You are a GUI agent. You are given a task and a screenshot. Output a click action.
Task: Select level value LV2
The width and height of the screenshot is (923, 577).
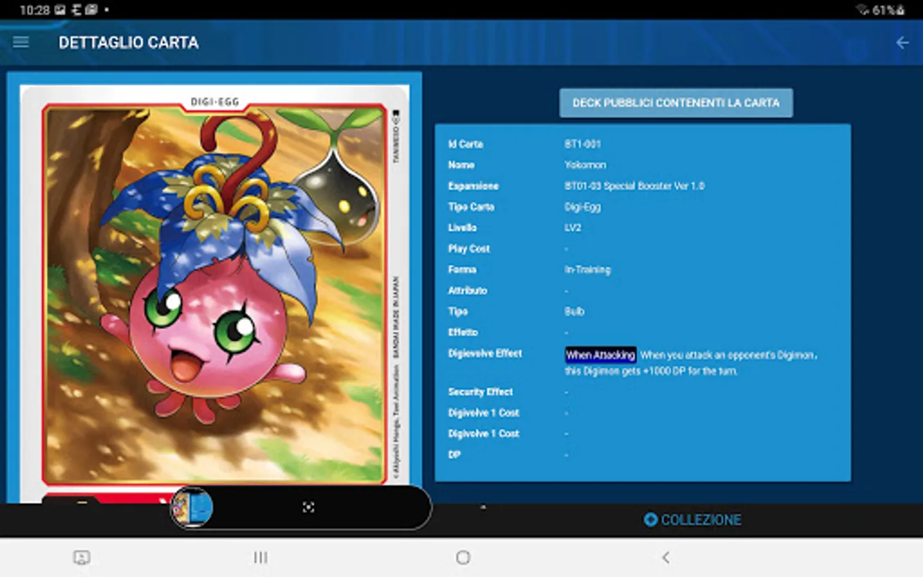tap(572, 228)
